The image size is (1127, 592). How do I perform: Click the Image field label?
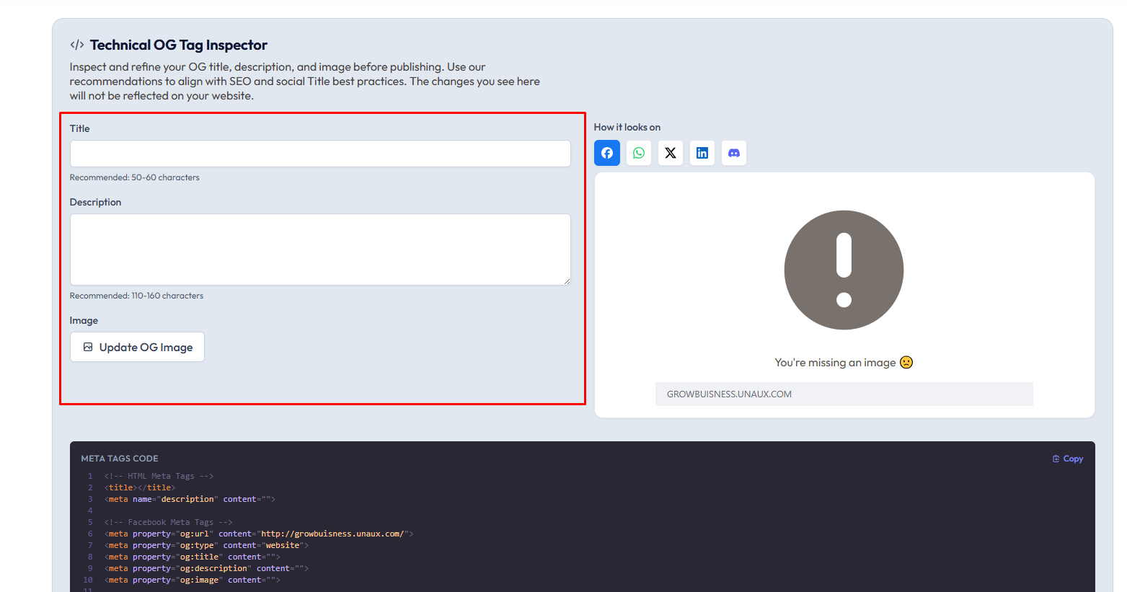(x=84, y=320)
